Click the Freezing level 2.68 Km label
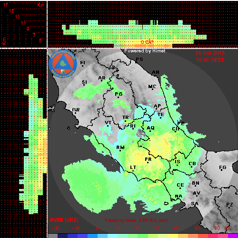 137,220
